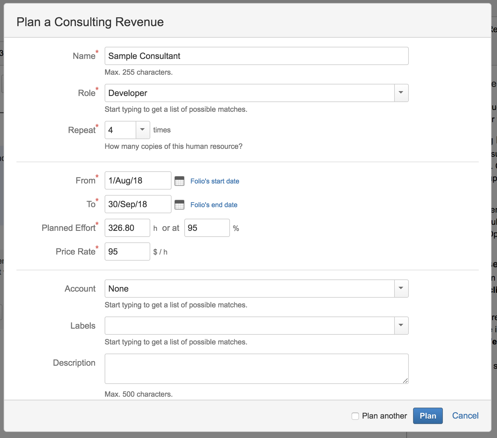The width and height of the screenshot is (497, 438).
Task: Enable the Plan another checkbox
Action: [355, 416]
